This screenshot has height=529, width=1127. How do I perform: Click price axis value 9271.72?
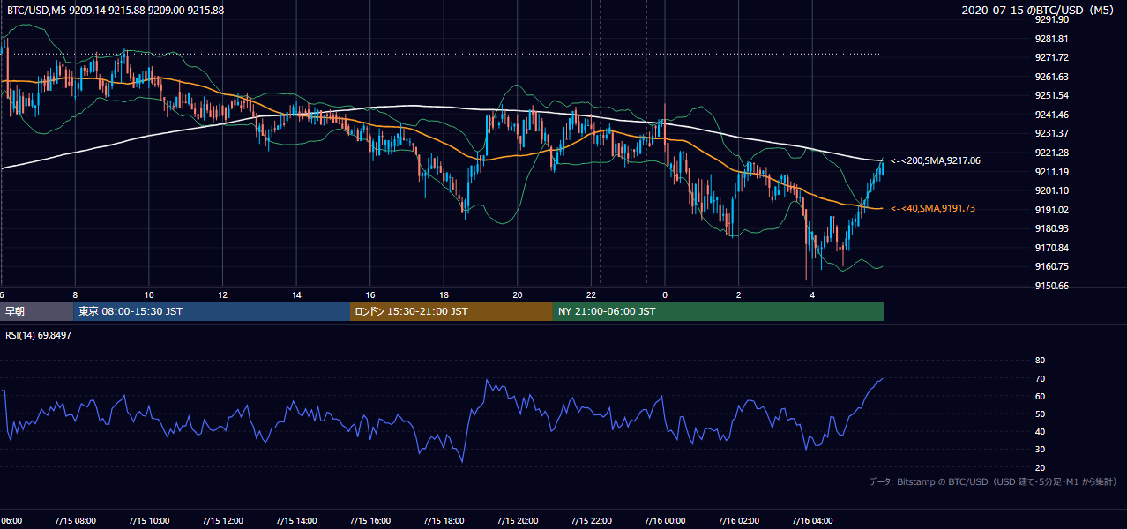click(1051, 57)
